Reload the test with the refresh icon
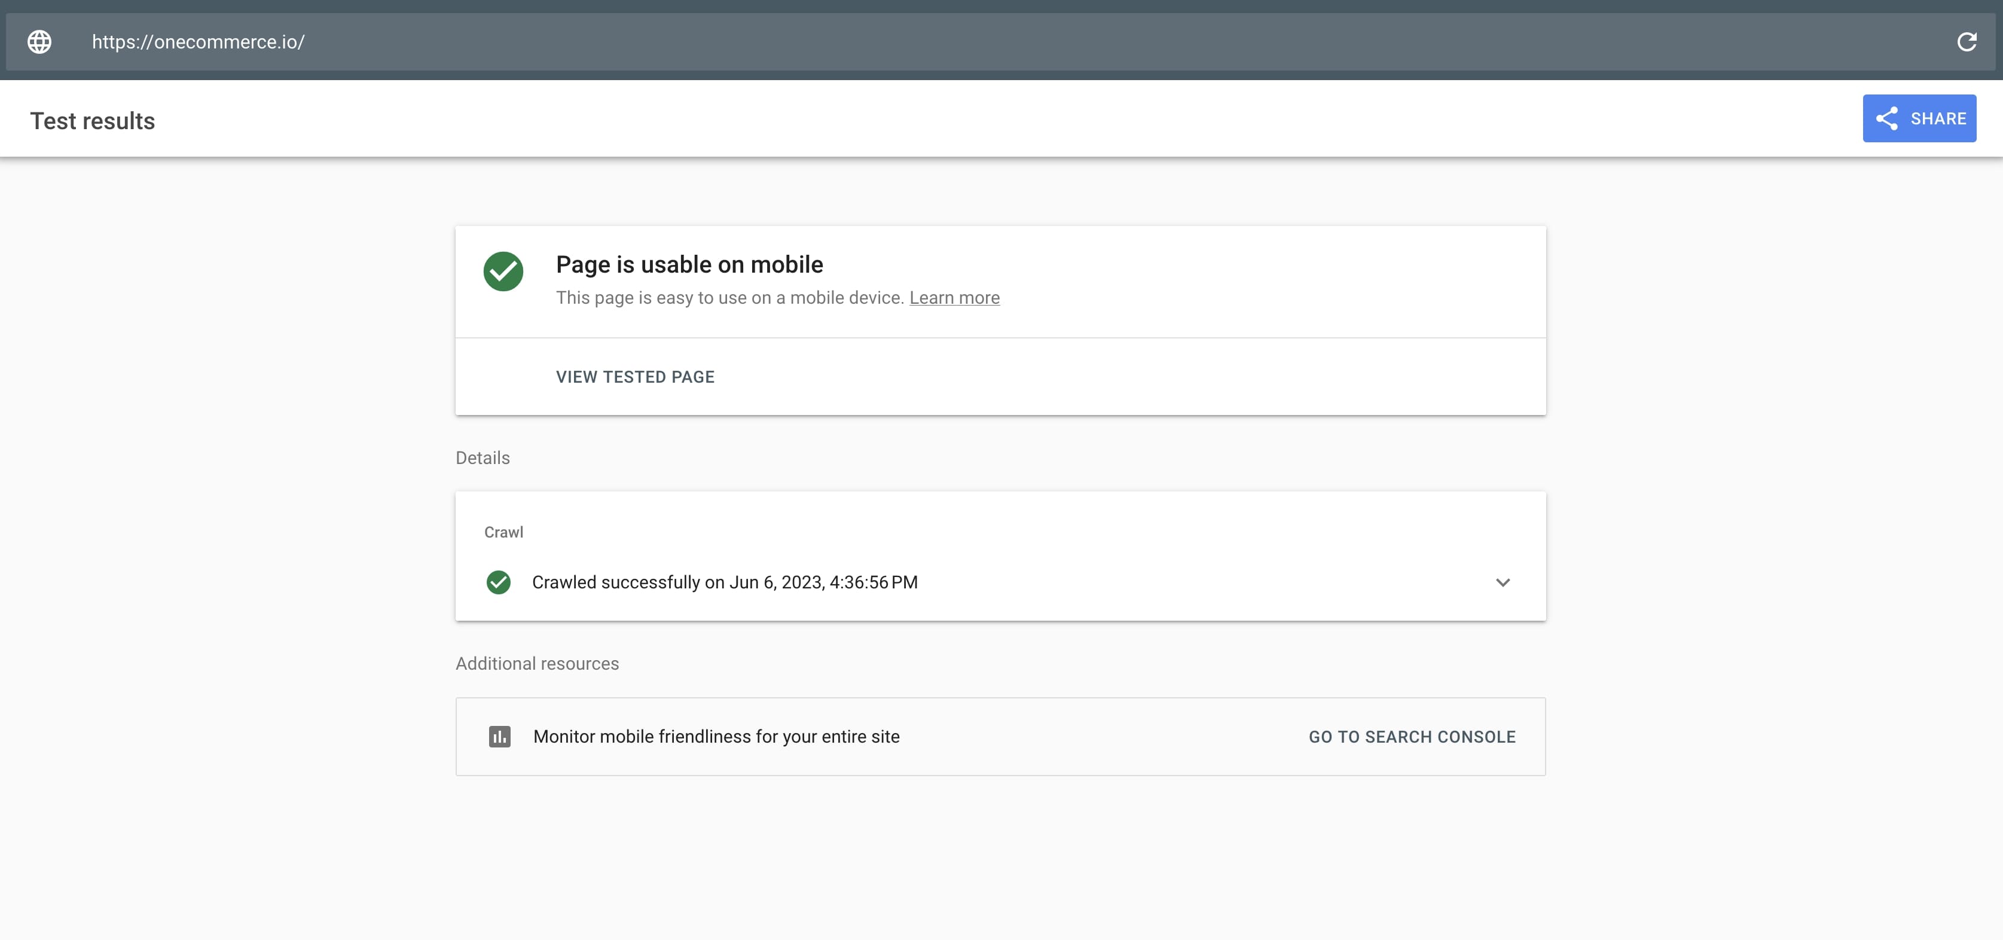This screenshot has height=940, width=2003. point(1967,42)
